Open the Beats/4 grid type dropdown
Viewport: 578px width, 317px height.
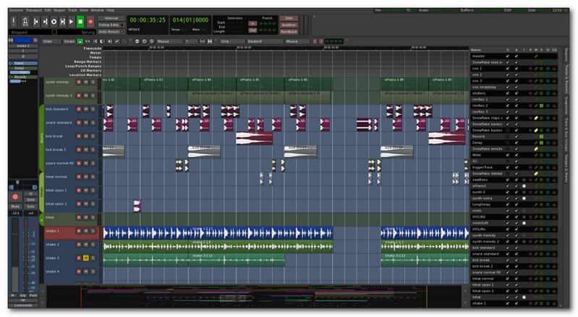[x=265, y=41]
